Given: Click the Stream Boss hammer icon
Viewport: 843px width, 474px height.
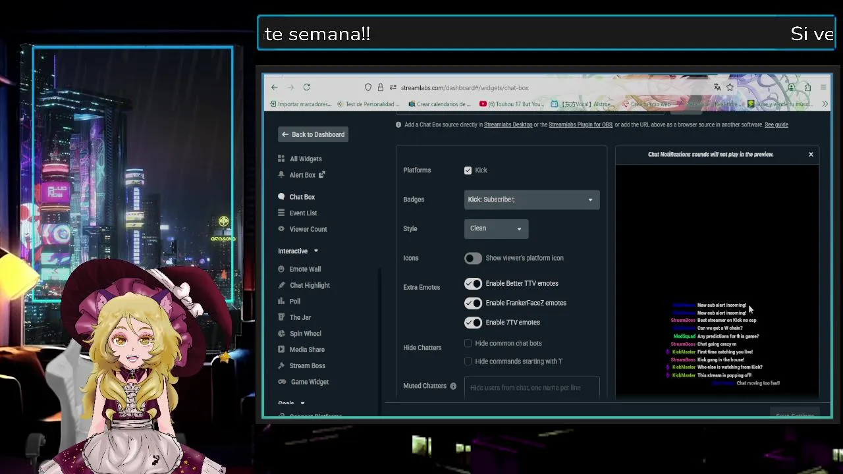Looking at the screenshot, I should coord(281,365).
